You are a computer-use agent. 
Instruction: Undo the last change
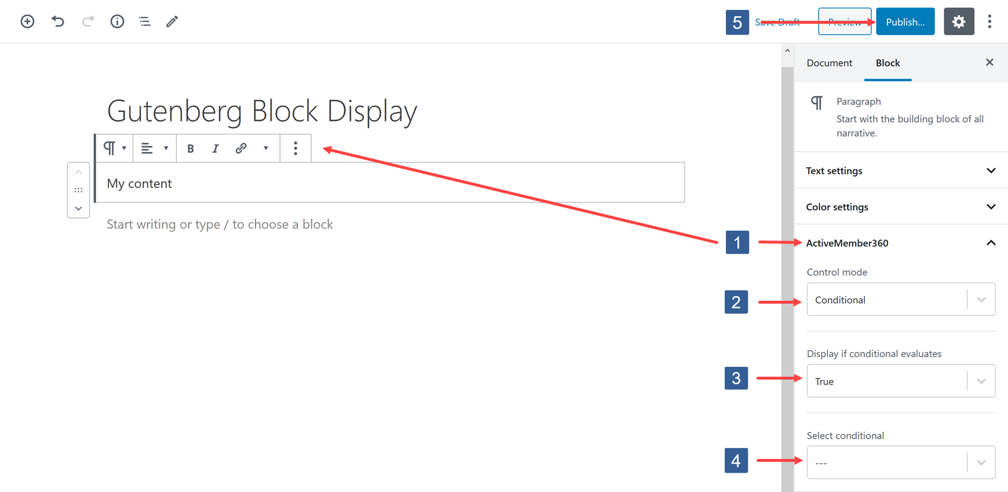(57, 21)
